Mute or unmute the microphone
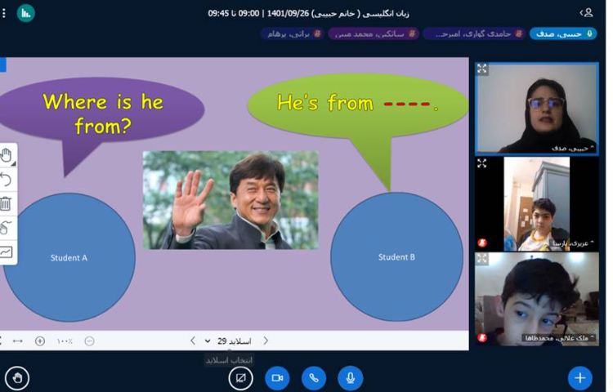 350,377
